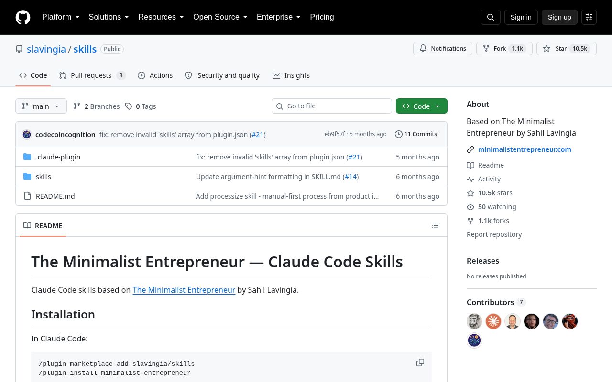Image resolution: width=612 pixels, height=382 pixels.
Task: Expand the Open Source menu
Action: click(x=220, y=17)
